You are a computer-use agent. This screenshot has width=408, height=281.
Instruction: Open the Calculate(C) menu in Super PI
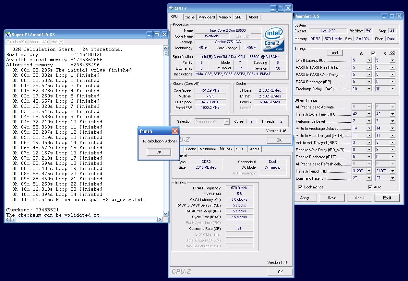coord(16,42)
